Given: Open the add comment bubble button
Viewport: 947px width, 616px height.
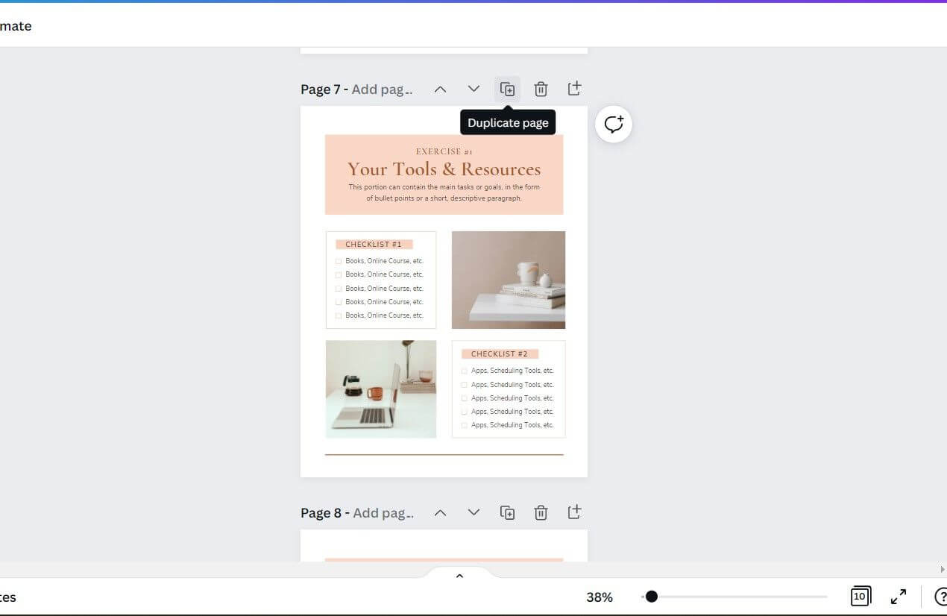Looking at the screenshot, I should click(613, 125).
